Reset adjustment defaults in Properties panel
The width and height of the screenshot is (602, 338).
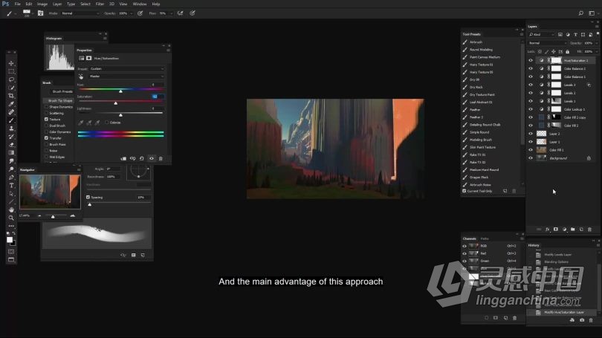click(142, 158)
